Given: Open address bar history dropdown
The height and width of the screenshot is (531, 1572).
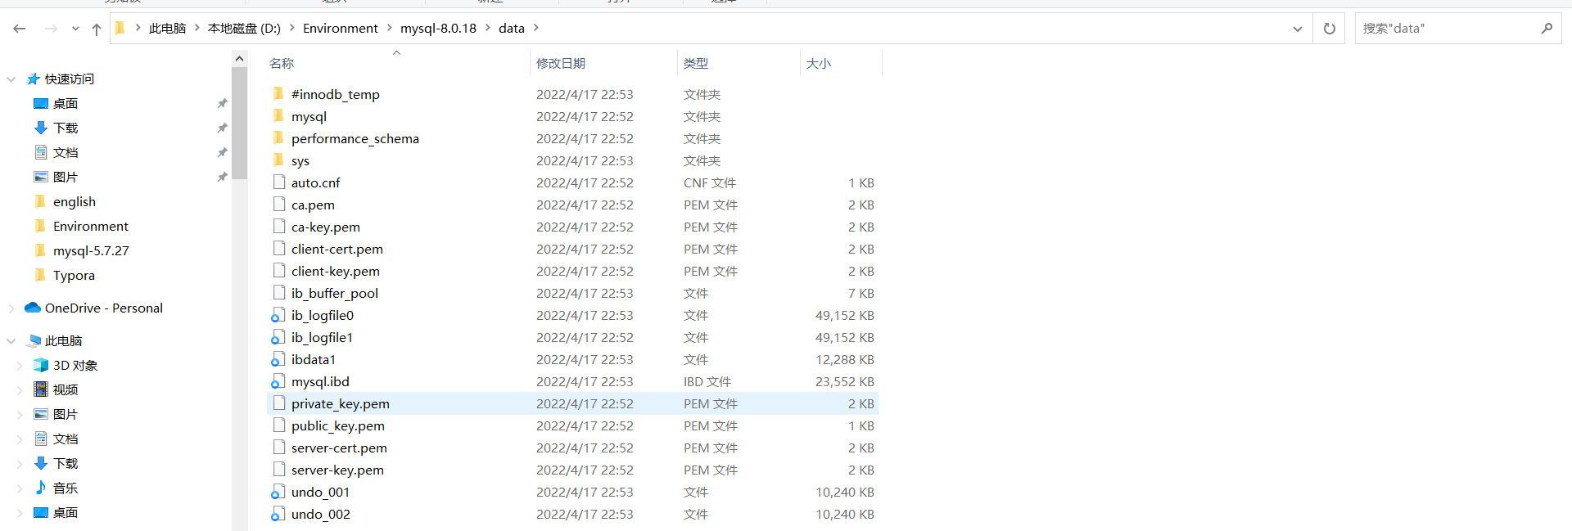Looking at the screenshot, I should pos(1298,29).
